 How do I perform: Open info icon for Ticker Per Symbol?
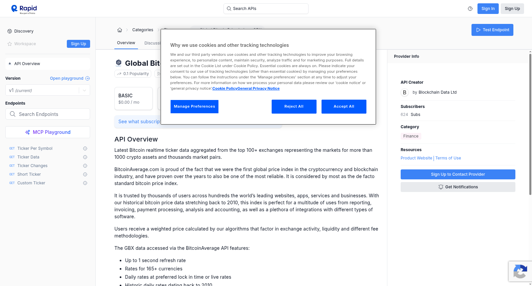tap(85, 148)
